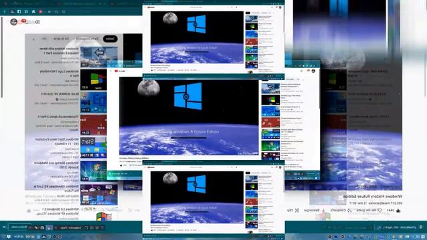Click the YouTube logo in the bottom window
This screenshot has width=427, height=240.
[151, 167]
